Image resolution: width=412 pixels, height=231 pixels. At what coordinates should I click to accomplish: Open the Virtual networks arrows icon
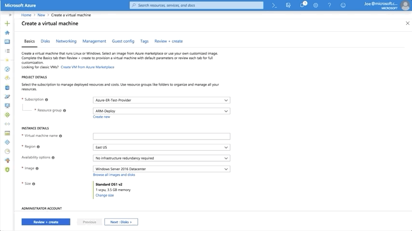7,124
